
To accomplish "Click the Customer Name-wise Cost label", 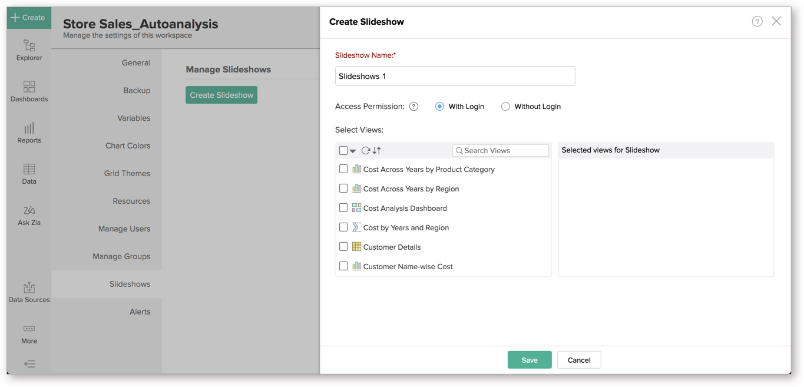I will click(x=408, y=266).
